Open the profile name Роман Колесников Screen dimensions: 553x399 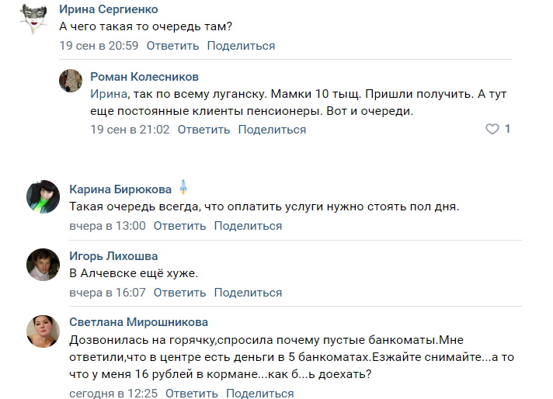144,77
